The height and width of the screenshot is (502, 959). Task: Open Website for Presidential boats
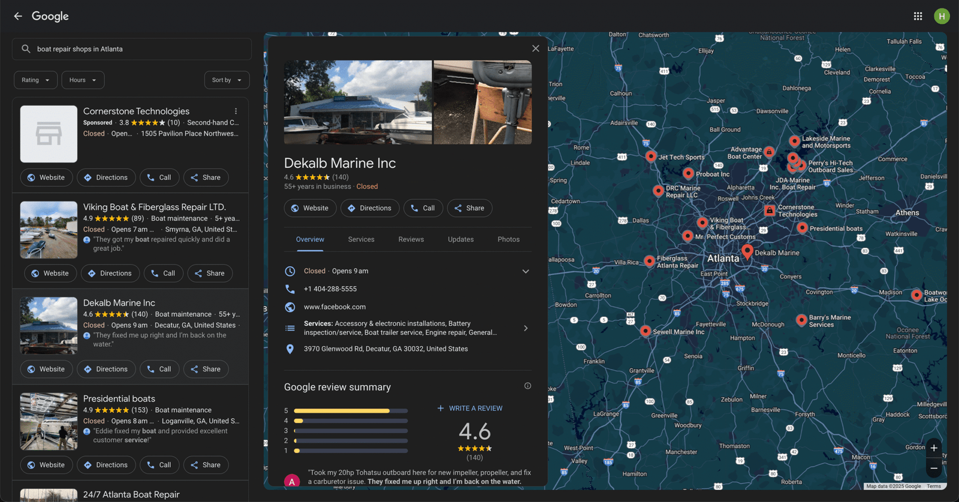click(46, 465)
